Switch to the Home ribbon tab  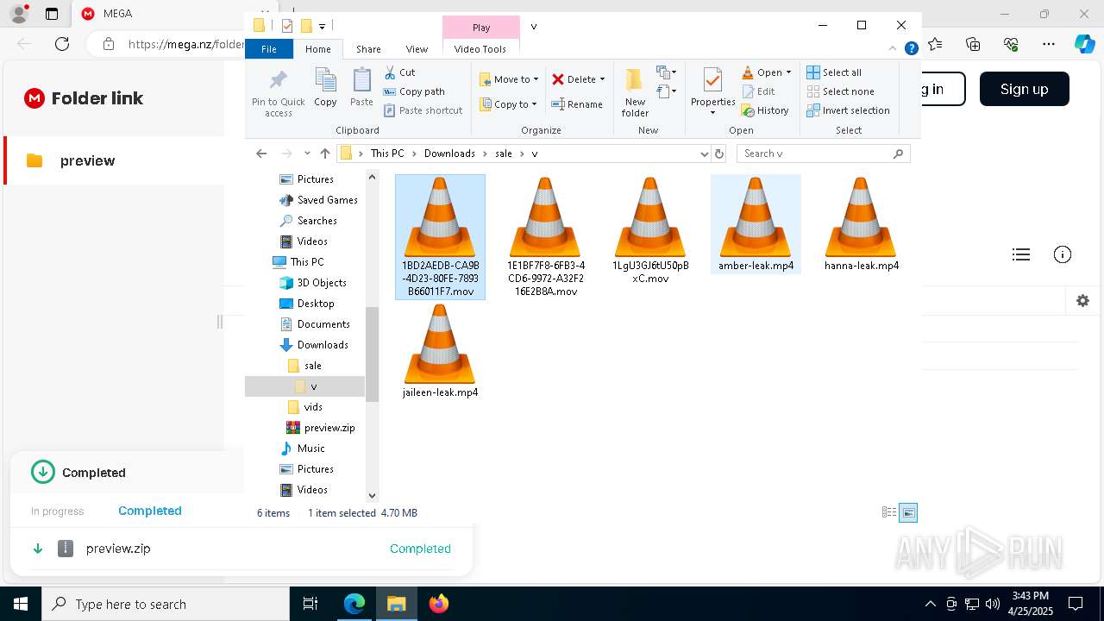pyautogui.click(x=317, y=49)
